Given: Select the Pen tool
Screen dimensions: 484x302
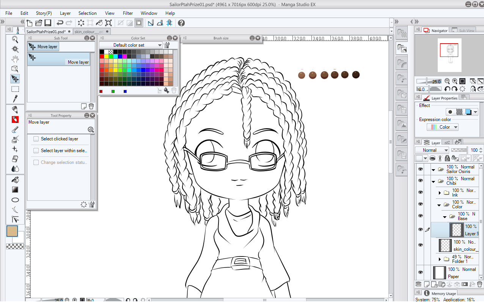Looking at the screenshot, I should 15,110.
